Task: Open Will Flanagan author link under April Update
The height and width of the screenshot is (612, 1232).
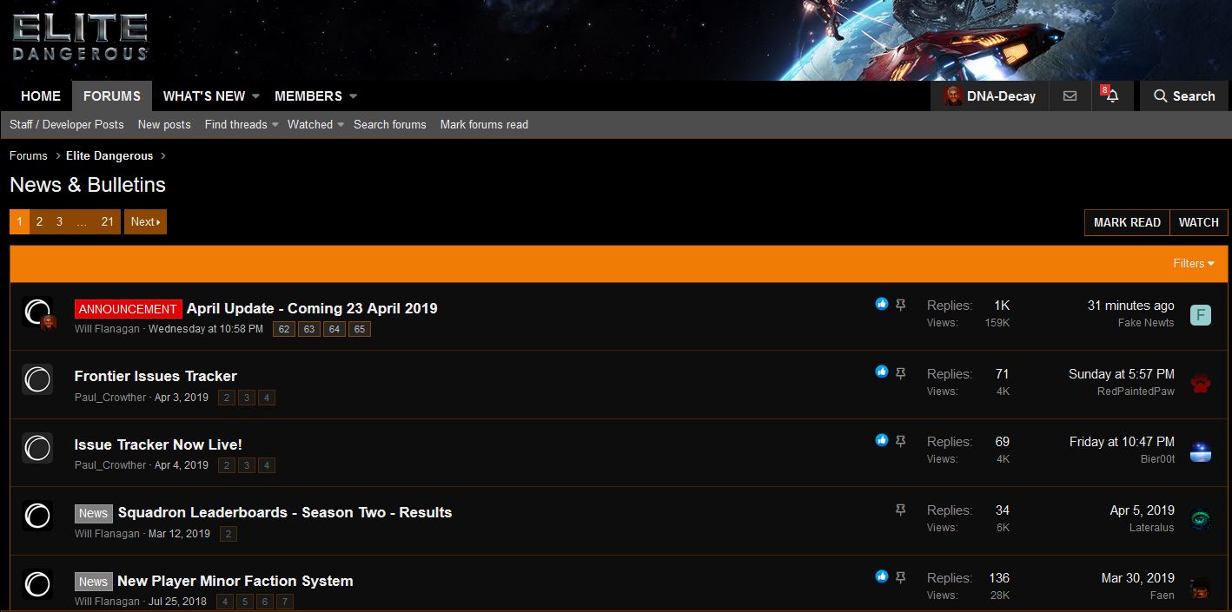Action: pyautogui.click(x=108, y=329)
